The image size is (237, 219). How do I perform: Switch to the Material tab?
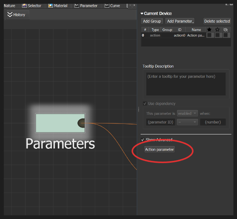(x=58, y=6)
